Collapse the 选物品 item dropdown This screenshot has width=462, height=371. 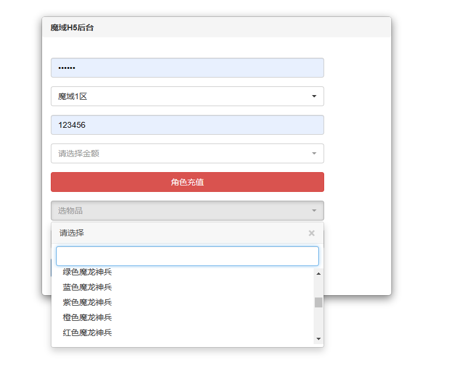click(x=187, y=211)
